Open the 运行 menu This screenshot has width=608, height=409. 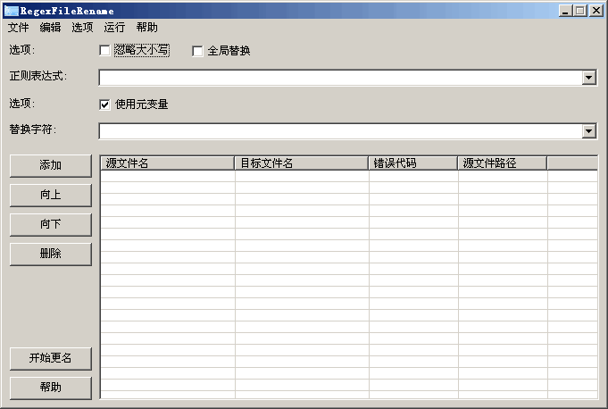coord(114,28)
